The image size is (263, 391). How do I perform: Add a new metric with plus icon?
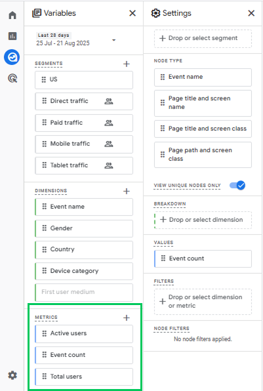127,318
